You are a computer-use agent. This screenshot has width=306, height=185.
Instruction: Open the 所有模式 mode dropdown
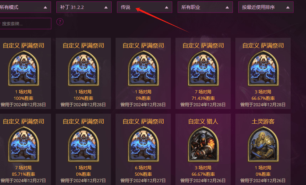pos(25,7)
